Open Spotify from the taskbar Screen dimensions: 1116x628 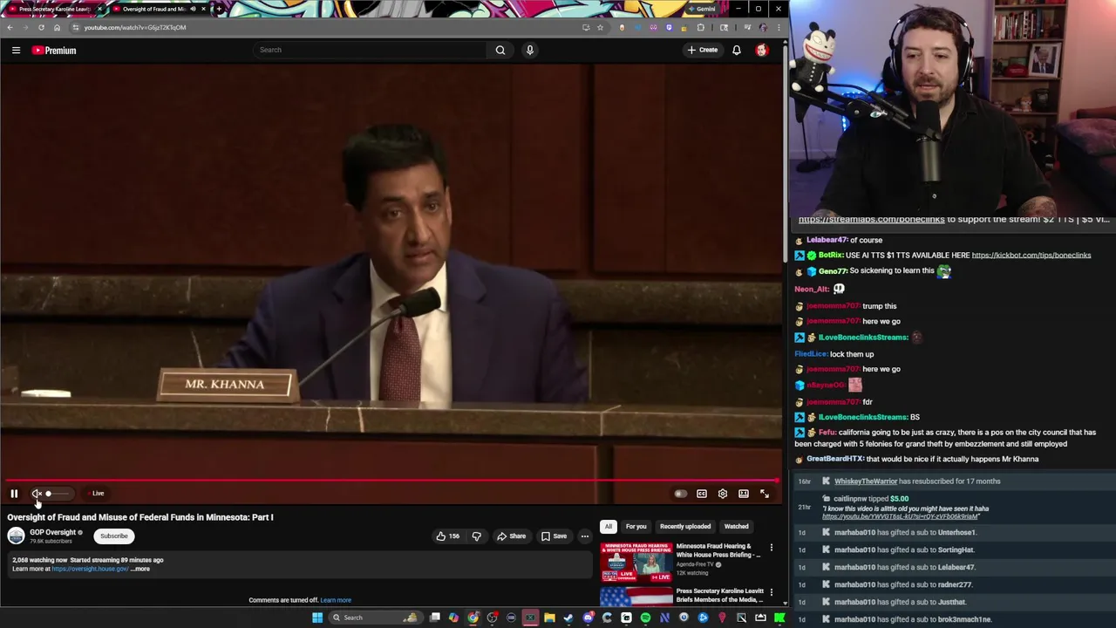[645, 618]
